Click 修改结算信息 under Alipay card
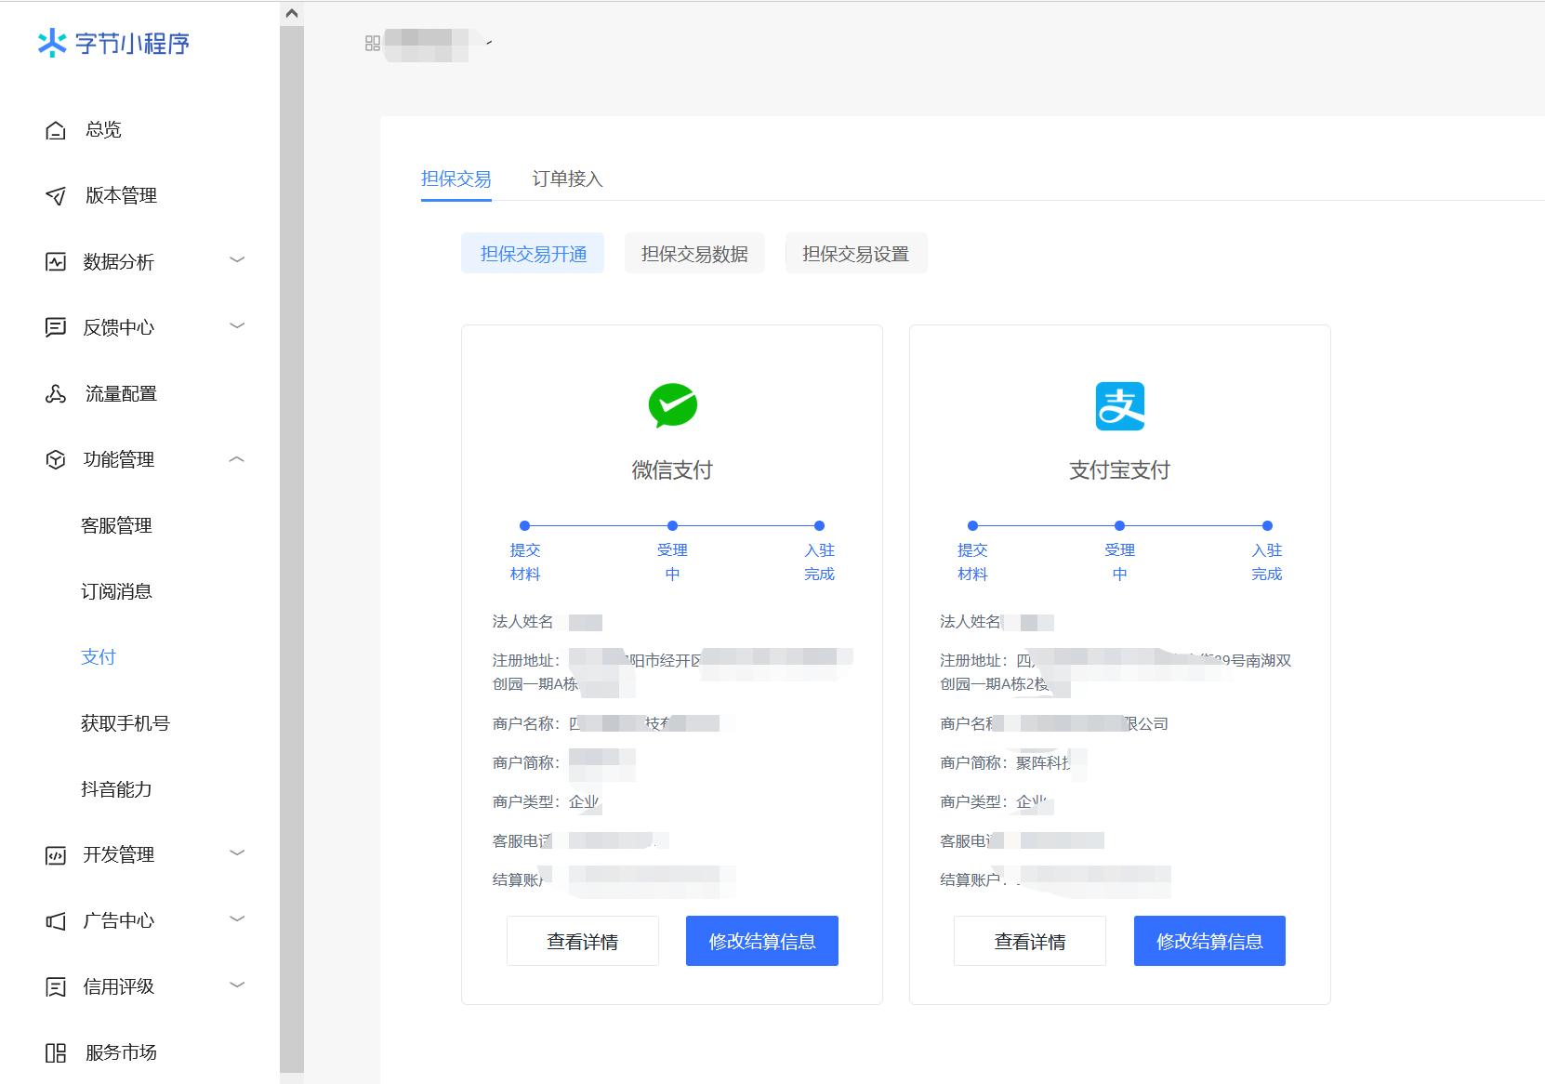 coord(1208,941)
